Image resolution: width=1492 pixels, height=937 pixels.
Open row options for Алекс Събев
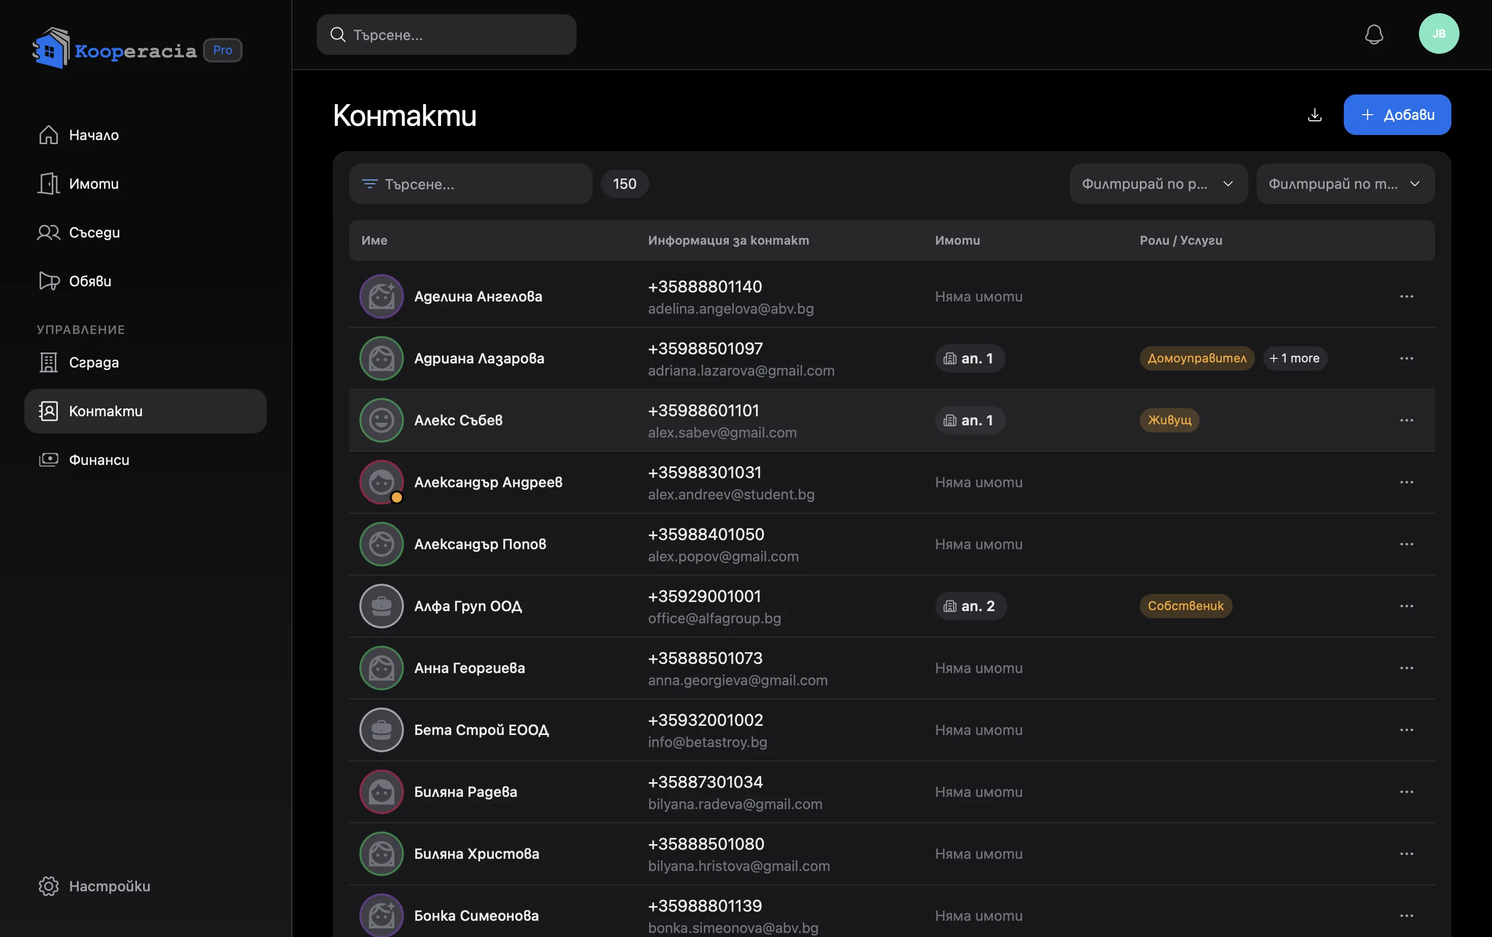[1407, 421]
